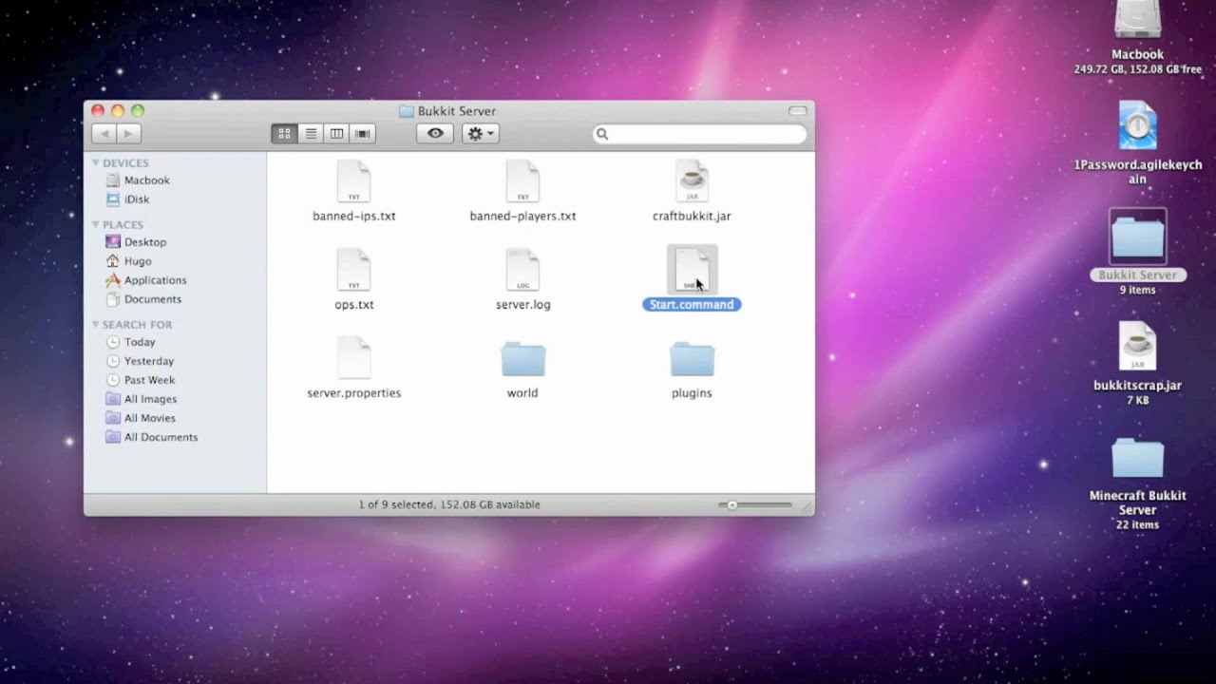Viewport: 1216px width, 684px height.
Task: Click the Finder search field
Action: pyautogui.click(x=700, y=134)
